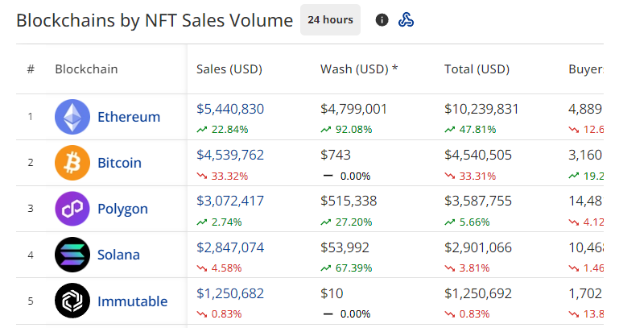
Task: Click the Blockchains by NFT Sales Volume title
Action: point(155,20)
